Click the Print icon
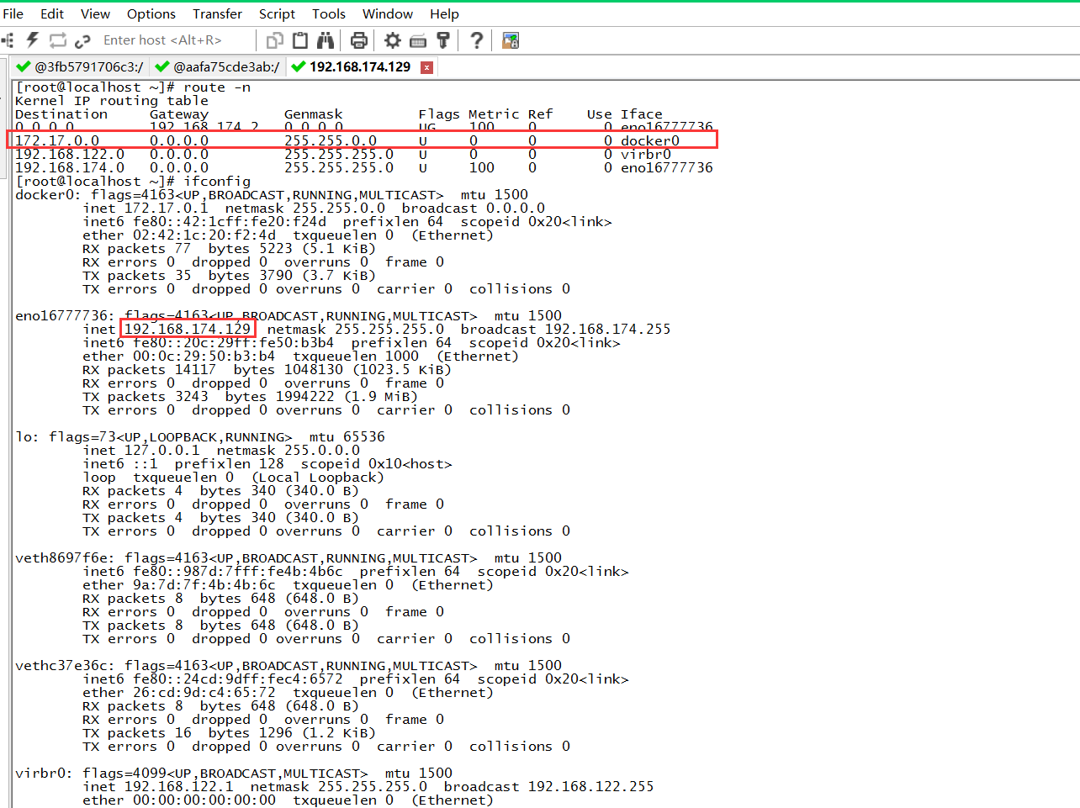Viewport: 1080px width, 808px height. pyautogui.click(x=359, y=40)
